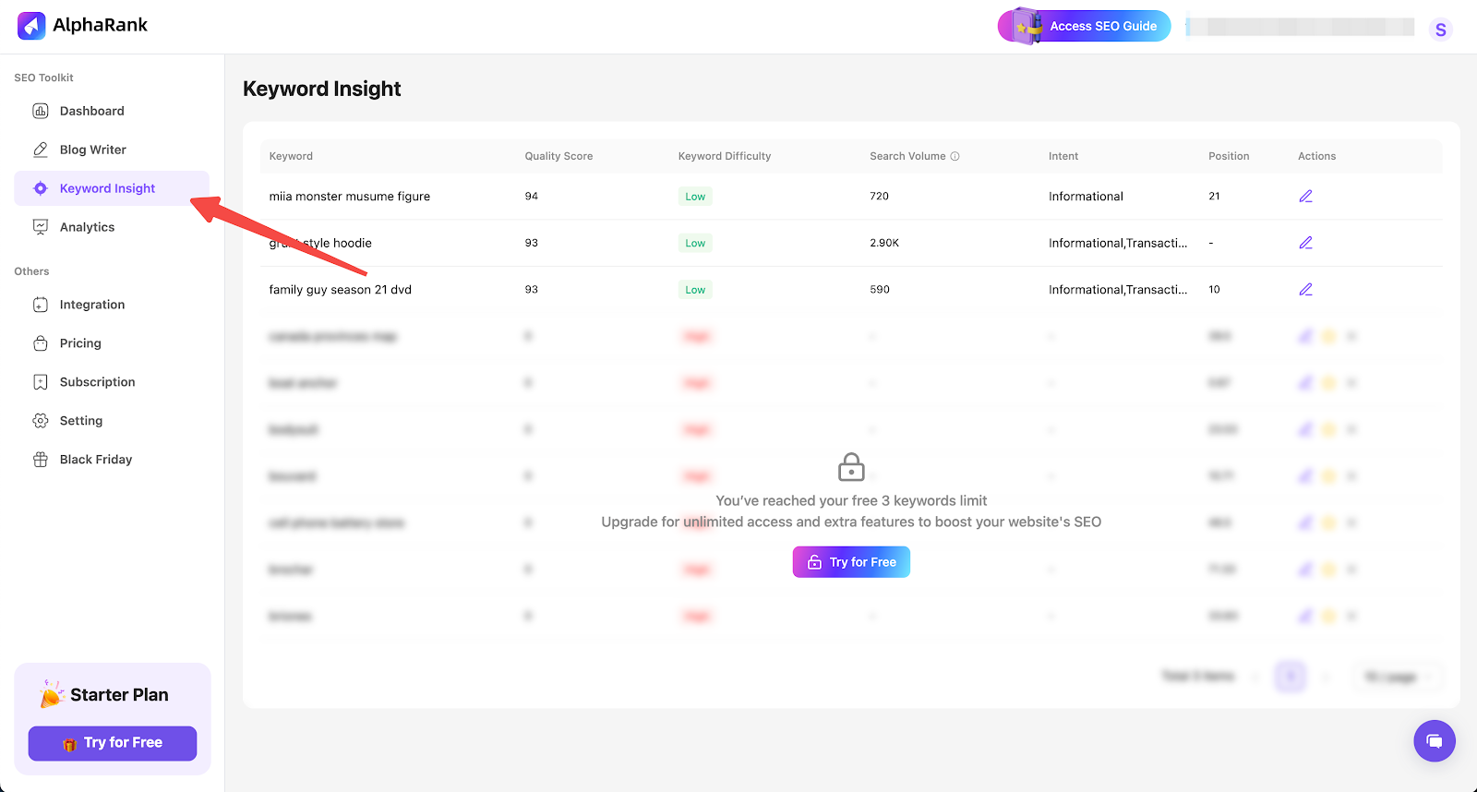Click the Actions column header
This screenshot has height=792, width=1477.
1316,156
